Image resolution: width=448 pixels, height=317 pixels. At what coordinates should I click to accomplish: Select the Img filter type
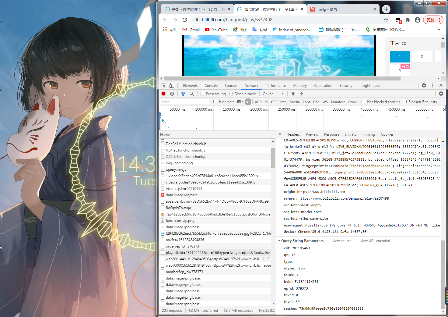click(283, 102)
